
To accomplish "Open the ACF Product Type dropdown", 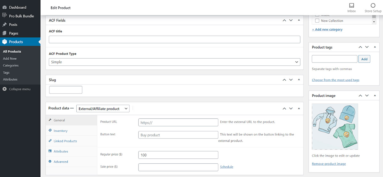I will pyautogui.click(x=174, y=62).
